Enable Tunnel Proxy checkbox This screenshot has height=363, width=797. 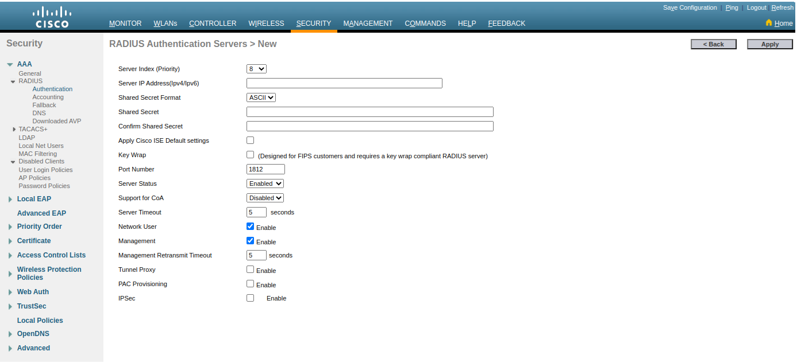click(250, 269)
